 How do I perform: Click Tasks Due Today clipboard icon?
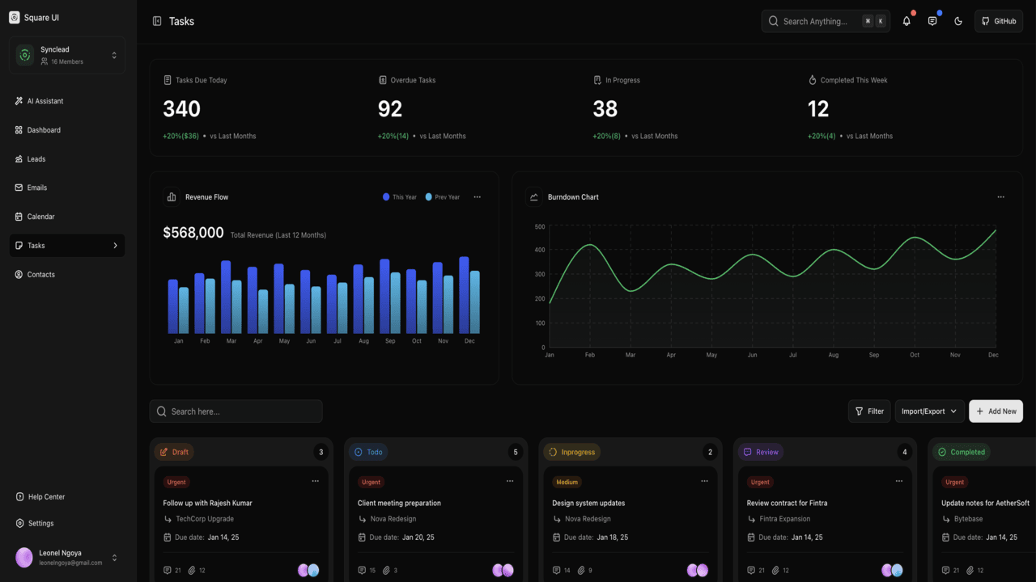(168, 80)
